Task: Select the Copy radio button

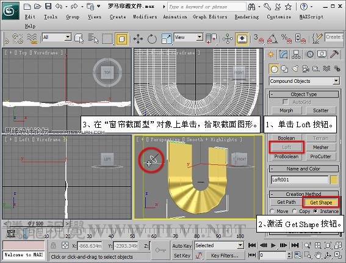Action: click(294, 211)
